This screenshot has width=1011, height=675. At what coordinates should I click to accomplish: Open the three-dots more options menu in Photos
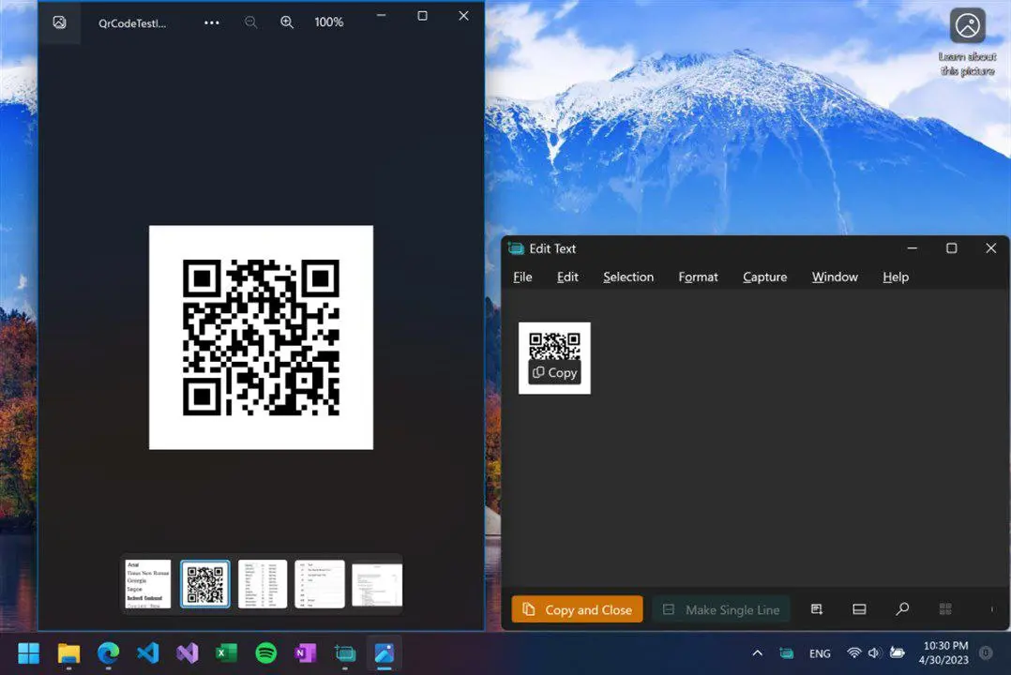[x=212, y=22]
